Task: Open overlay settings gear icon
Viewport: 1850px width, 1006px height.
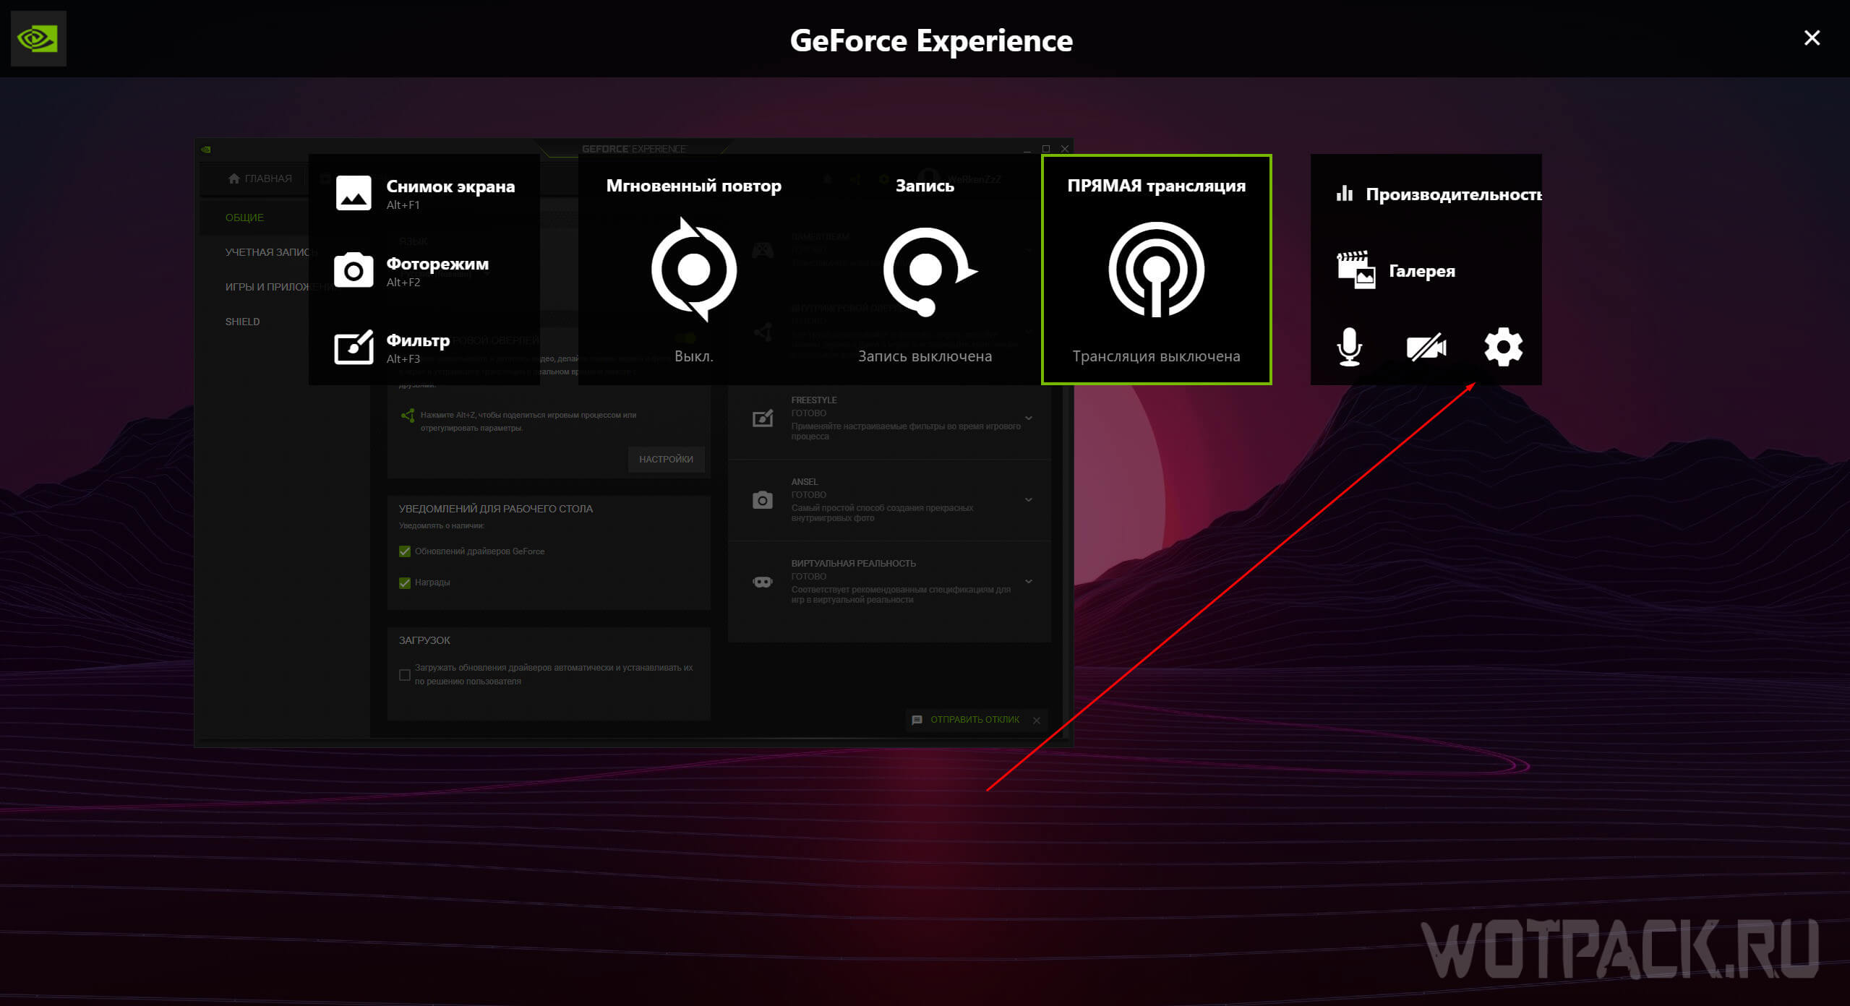Action: pos(1503,348)
